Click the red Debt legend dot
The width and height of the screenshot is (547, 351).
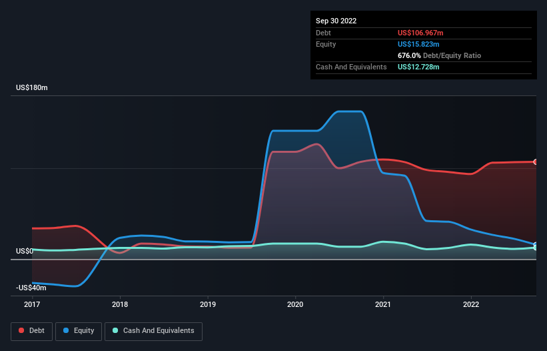point(21,330)
